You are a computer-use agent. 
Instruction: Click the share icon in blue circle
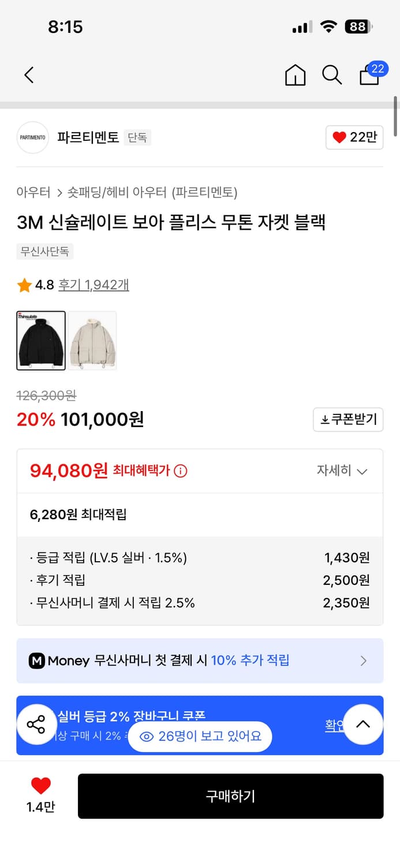click(36, 725)
